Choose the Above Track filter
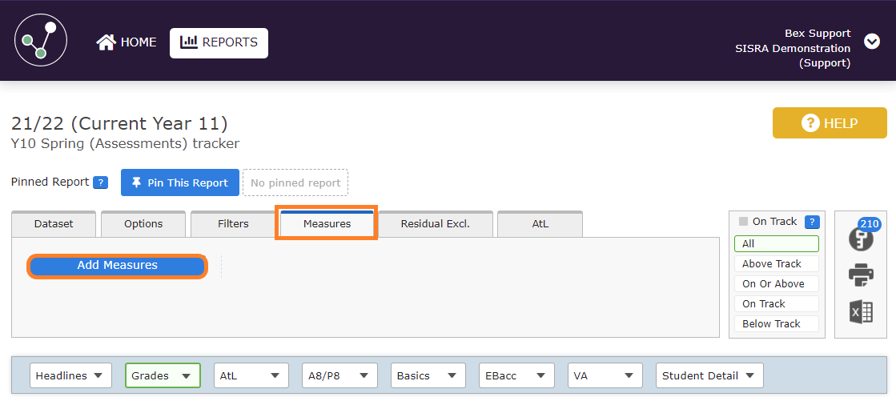Viewport: 896px width, 397px height. coord(776,264)
